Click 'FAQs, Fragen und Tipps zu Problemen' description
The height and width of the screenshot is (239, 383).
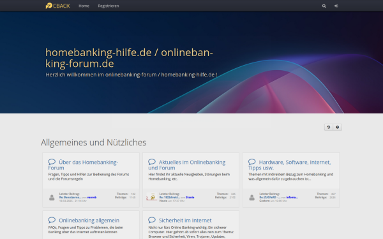coord(86,229)
